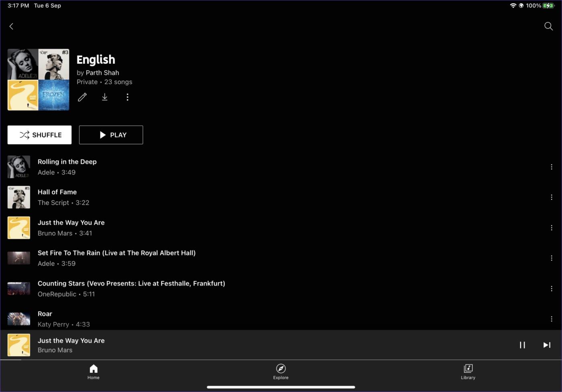Open options for Counting Stars
The image size is (562, 392).
tap(551, 289)
